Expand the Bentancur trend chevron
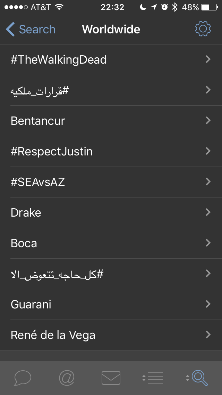Image resolution: width=222 pixels, height=395 pixels. point(208,121)
